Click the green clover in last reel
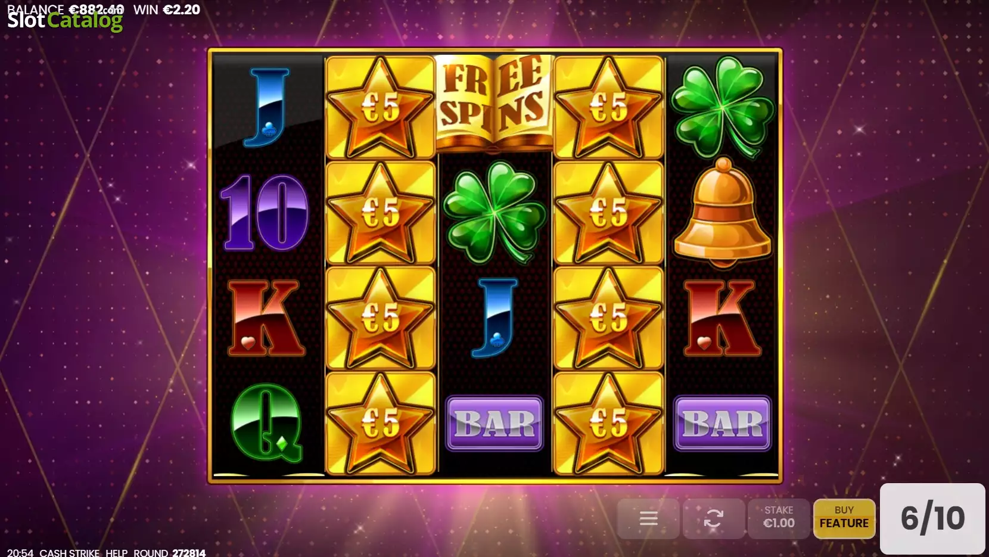The image size is (989, 557). click(722, 106)
